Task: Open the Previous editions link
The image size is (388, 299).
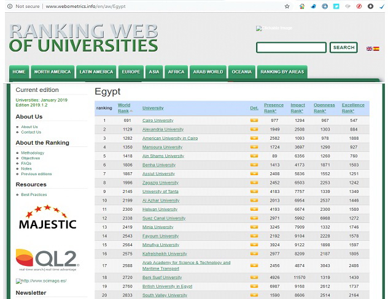Action: 36,174
